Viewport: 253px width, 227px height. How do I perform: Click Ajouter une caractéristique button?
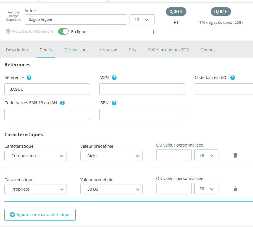40,215
